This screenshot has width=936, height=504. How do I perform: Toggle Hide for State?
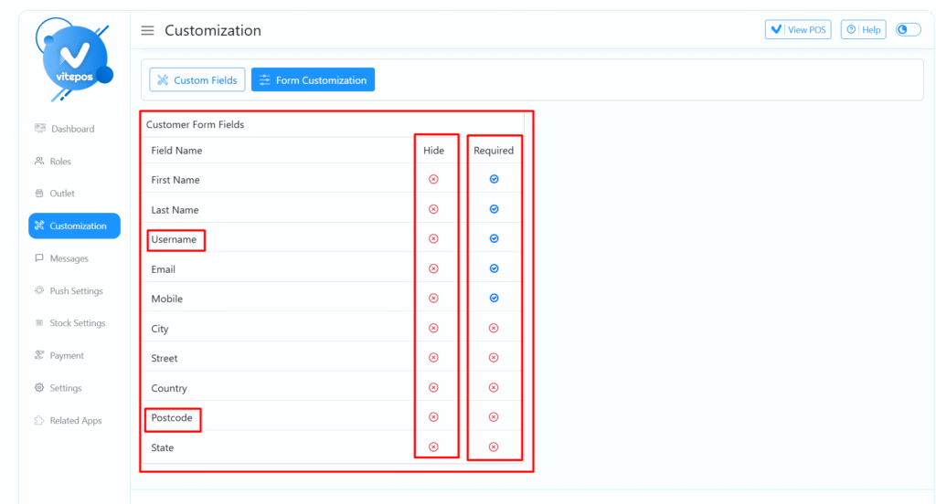[x=434, y=446]
